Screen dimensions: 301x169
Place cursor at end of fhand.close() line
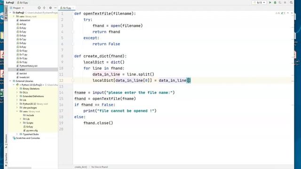coord(113,123)
